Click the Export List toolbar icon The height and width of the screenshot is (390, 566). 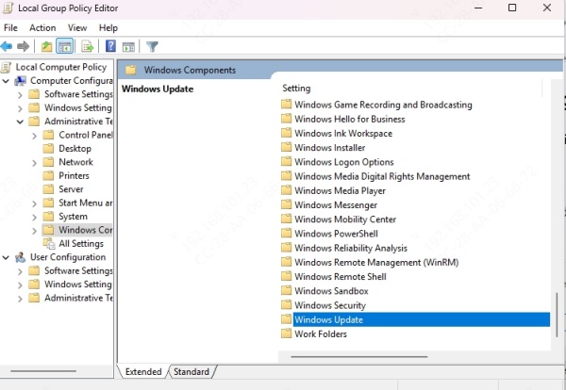point(88,46)
